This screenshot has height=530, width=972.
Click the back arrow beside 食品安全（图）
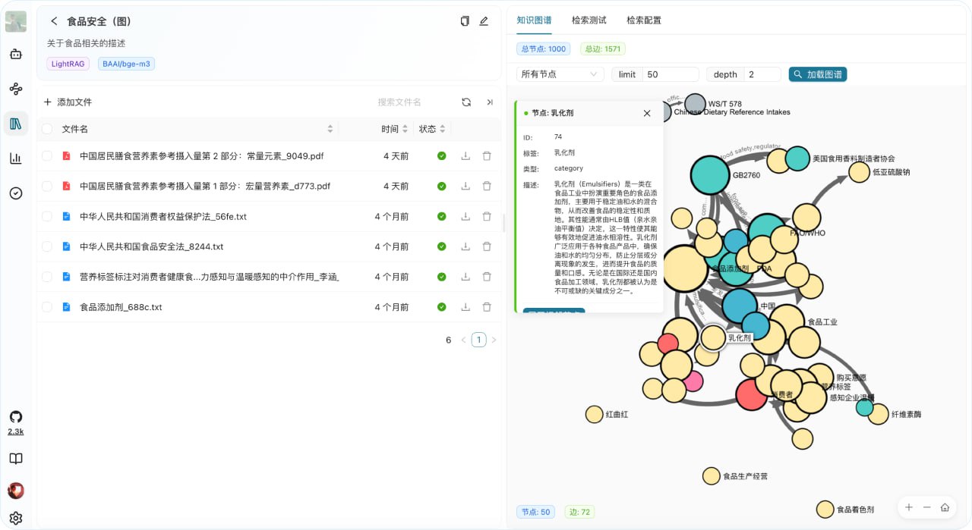point(54,21)
